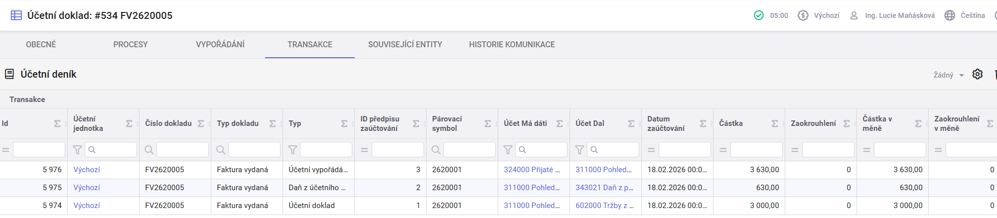Click filter funnel icon in Typ column

292,150
